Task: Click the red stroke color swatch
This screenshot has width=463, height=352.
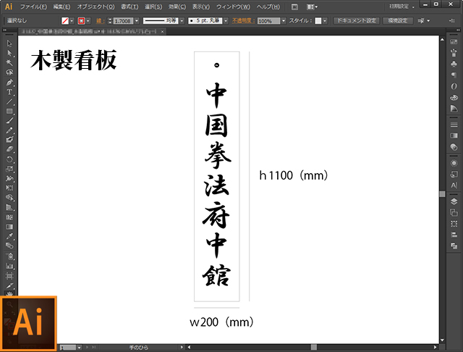Action: (81, 21)
